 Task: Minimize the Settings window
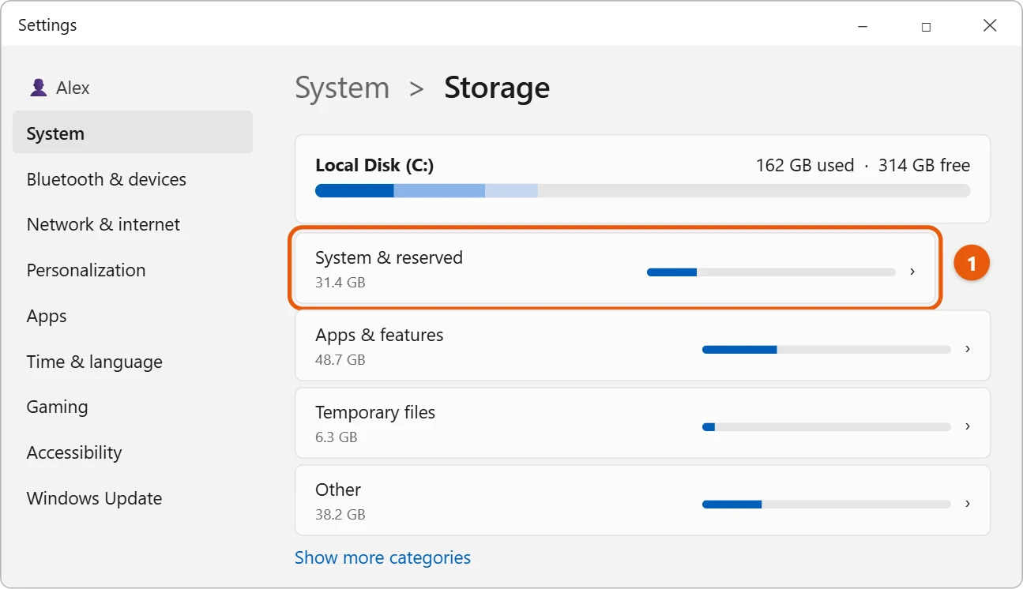(863, 26)
